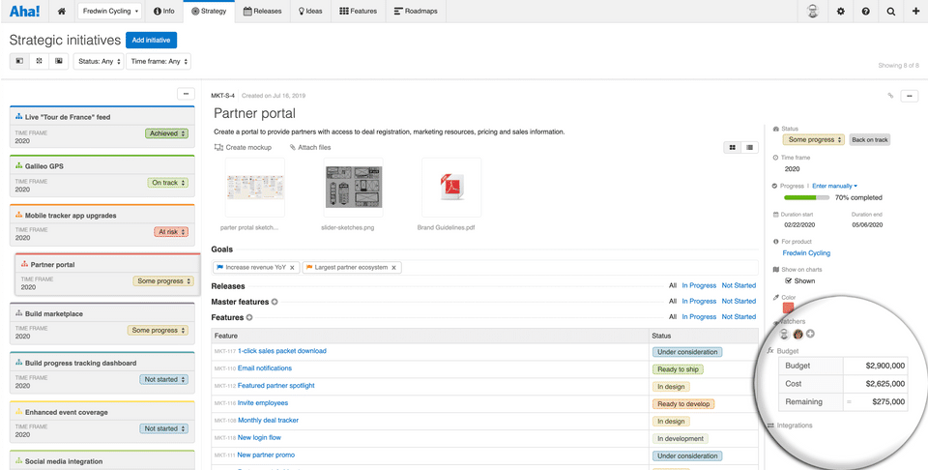
Task: Change Not started status on Build progress dashboard
Action: pos(164,379)
